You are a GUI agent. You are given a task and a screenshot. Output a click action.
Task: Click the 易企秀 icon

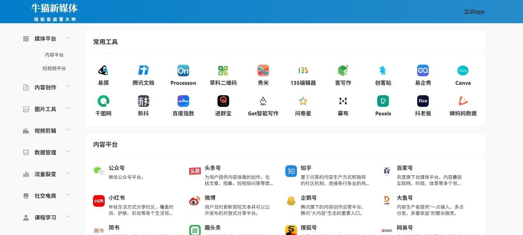(x=423, y=70)
